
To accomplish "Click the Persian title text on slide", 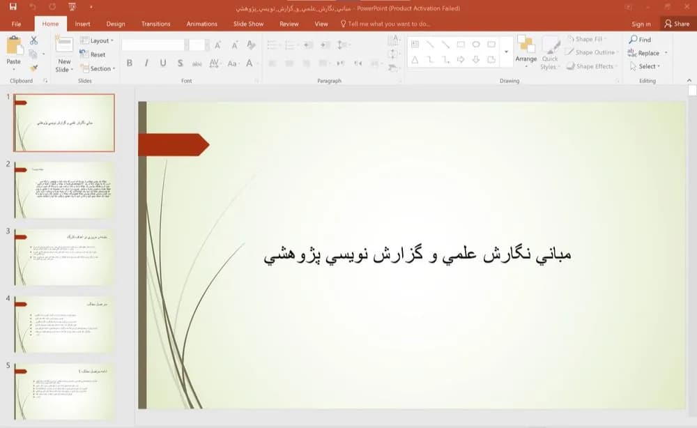I will point(417,255).
